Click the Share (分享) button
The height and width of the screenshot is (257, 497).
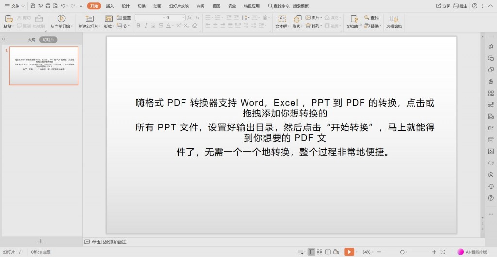pos(443,6)
